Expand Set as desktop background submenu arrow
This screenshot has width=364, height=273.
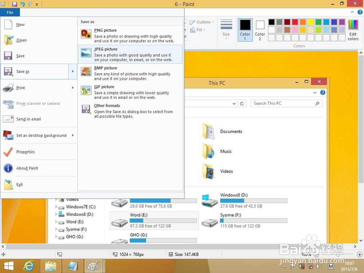(73, 135)
